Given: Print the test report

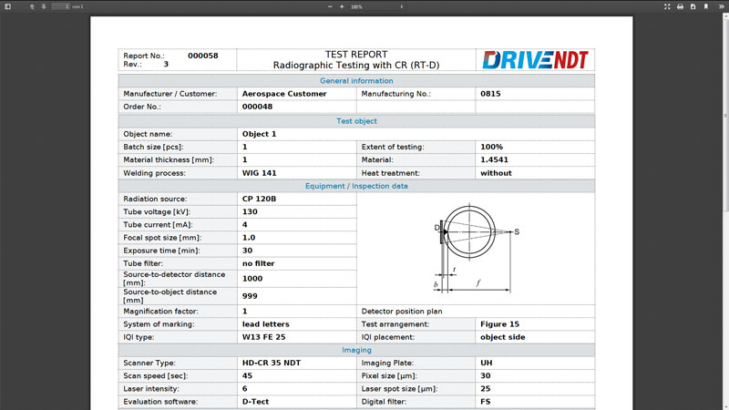Looking at the screenshot, I should coord(680,6).
